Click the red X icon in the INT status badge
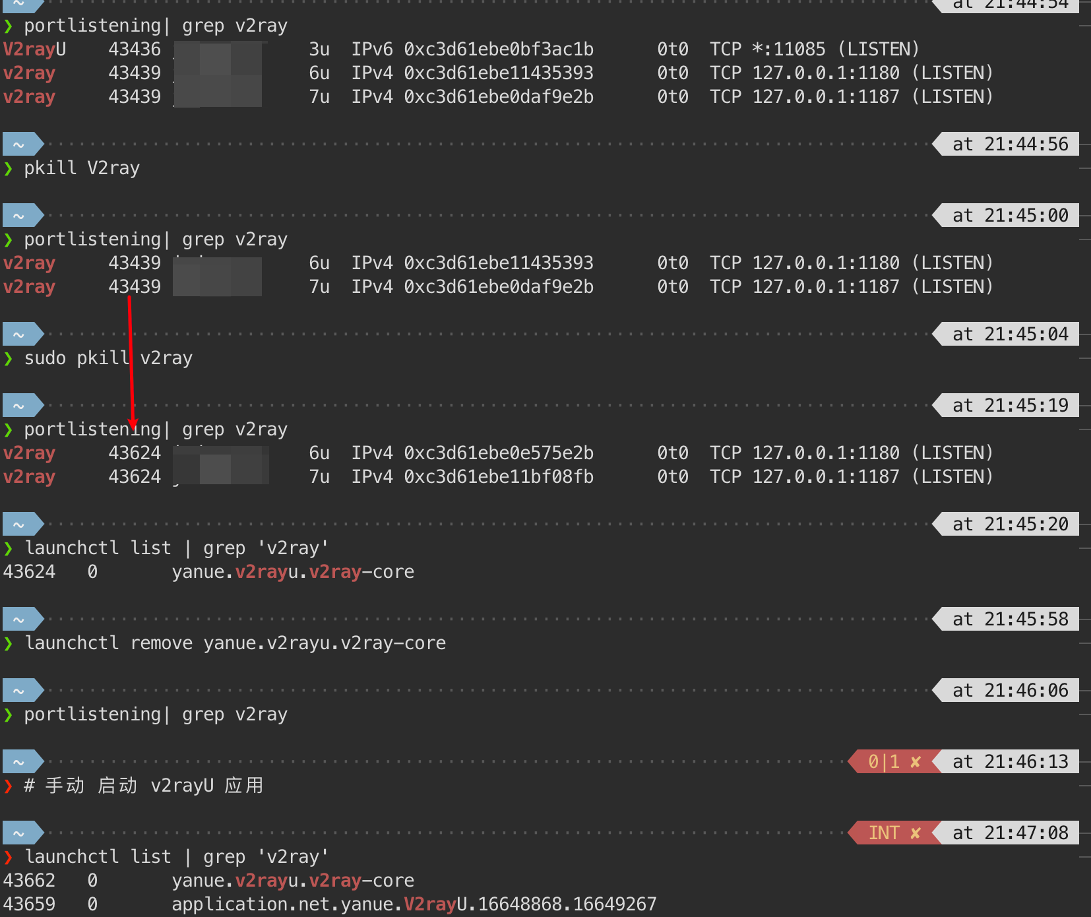 (x=916, y=833)
